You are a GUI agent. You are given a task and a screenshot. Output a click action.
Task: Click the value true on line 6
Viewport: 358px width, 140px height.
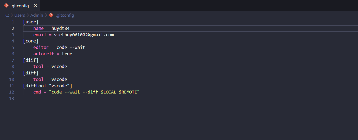[x=67, y=54]
